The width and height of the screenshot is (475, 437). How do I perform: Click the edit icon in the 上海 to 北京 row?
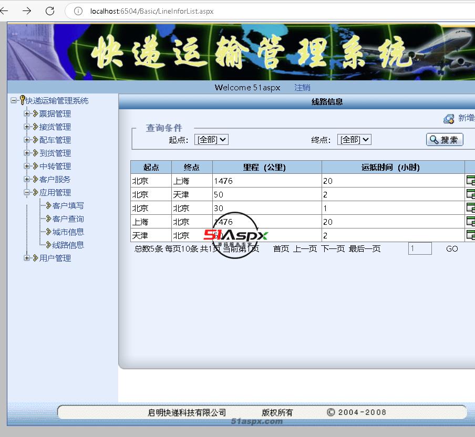coord(470,222)
